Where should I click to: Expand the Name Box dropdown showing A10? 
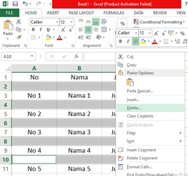pos(32,56)
